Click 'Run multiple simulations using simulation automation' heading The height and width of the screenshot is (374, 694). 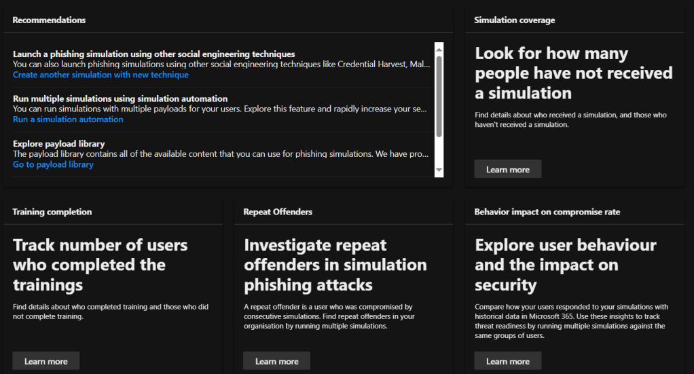point(120,99)
